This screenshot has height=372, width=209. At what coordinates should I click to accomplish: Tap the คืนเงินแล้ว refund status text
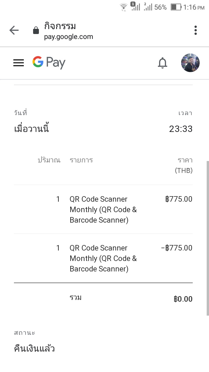tap(35, 348)
